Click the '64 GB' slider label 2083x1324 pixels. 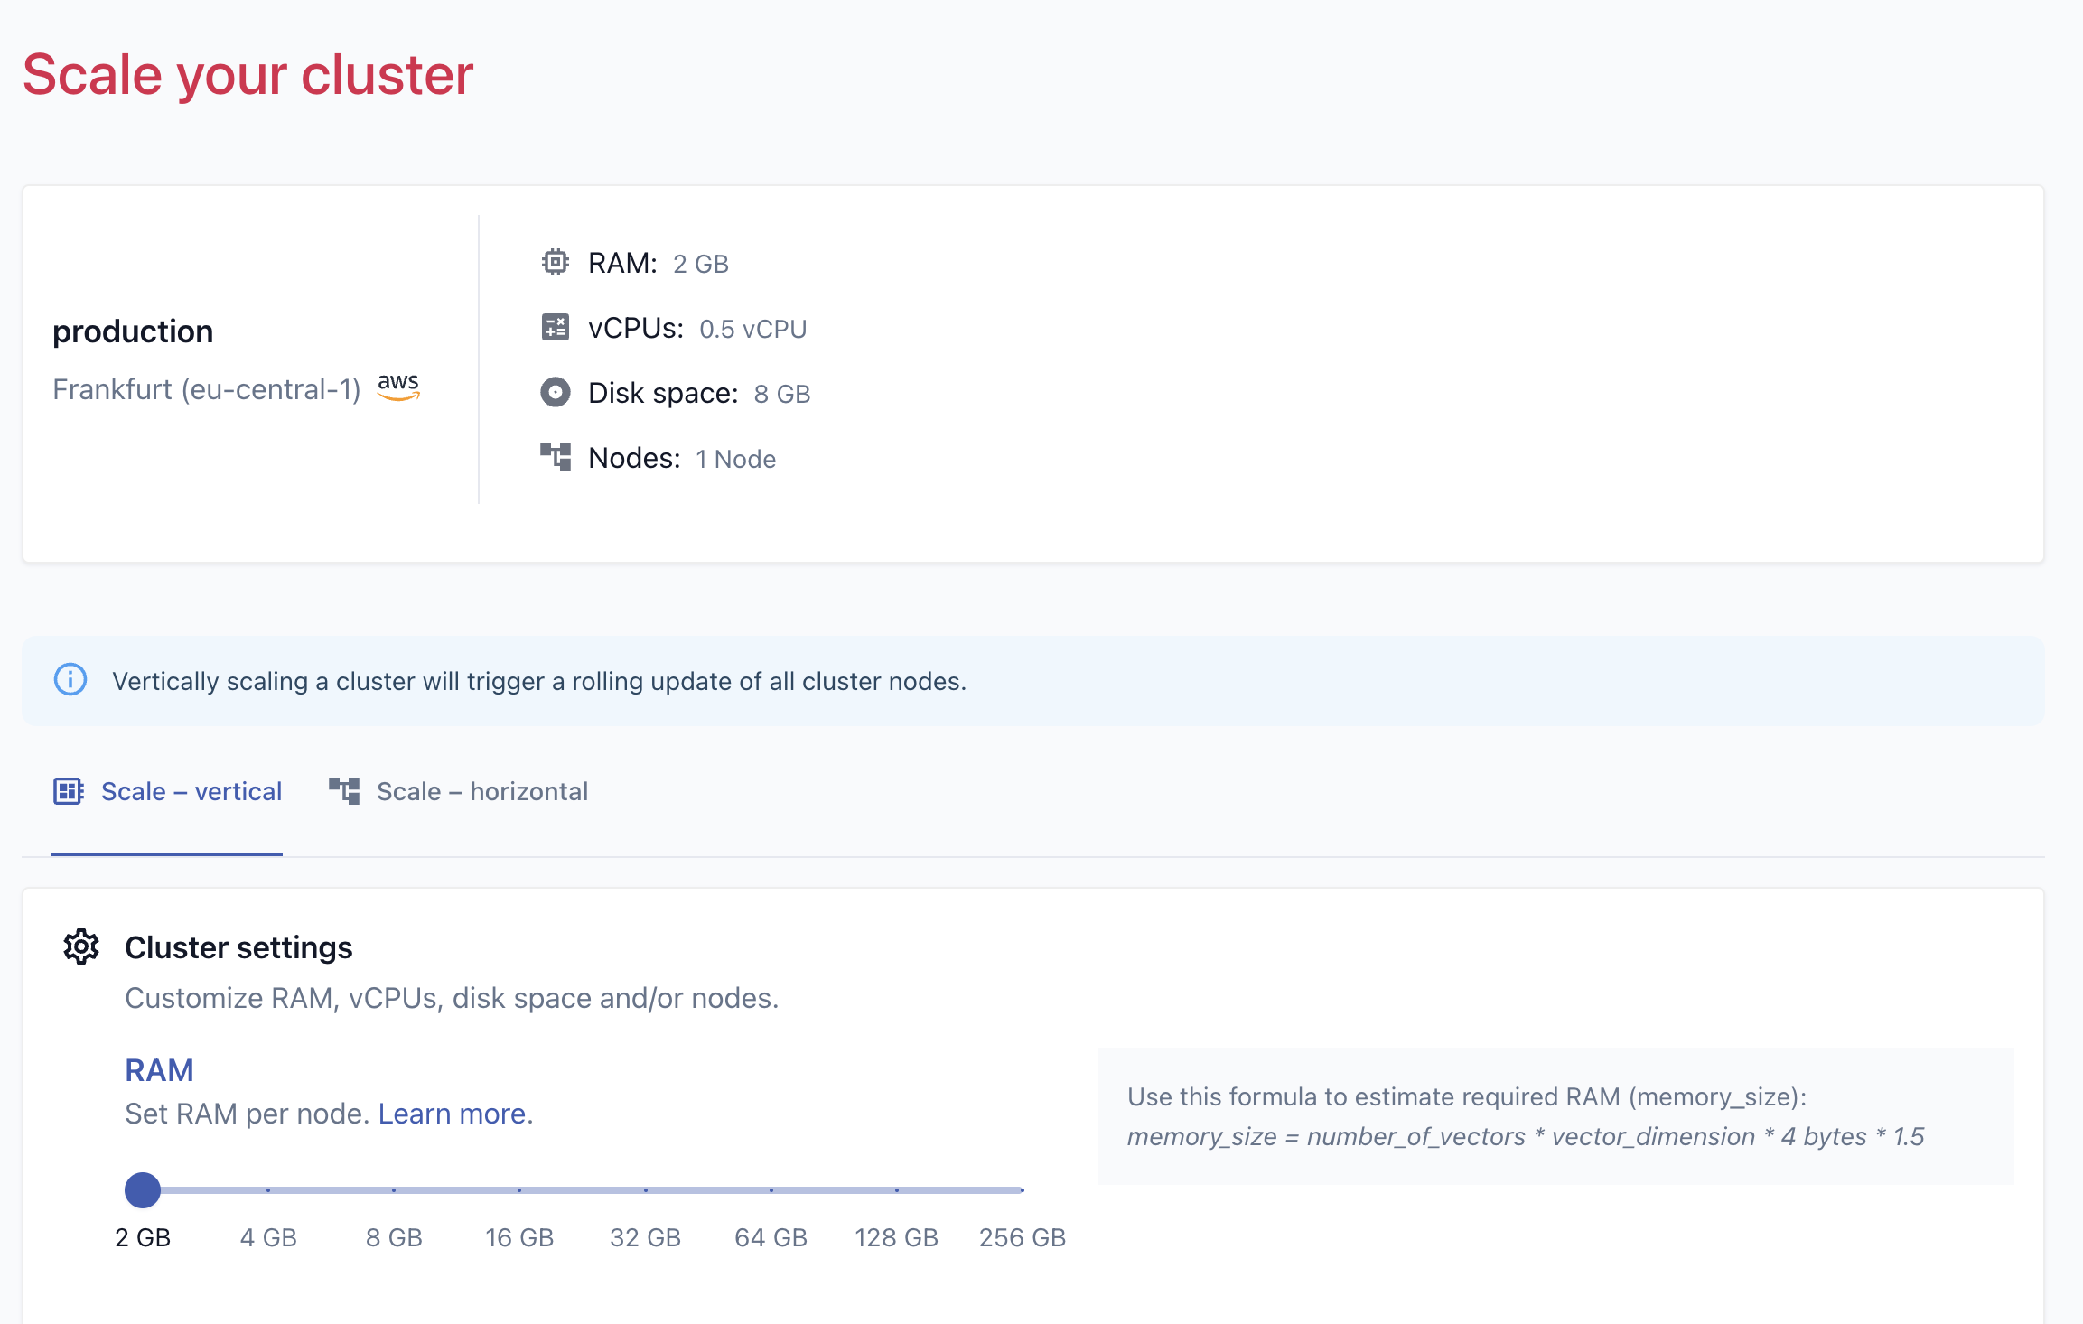(771, 1237)
